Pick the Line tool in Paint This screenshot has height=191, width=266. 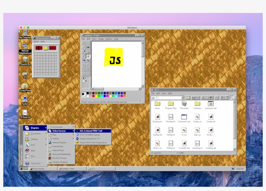[x=84, y=65]
